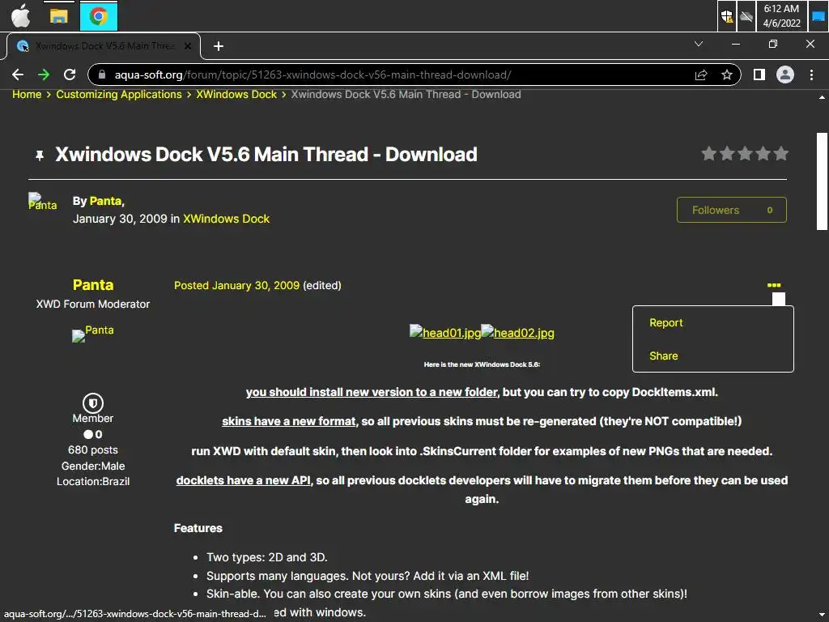Click the pinned topic pin icon

point(39,155)
